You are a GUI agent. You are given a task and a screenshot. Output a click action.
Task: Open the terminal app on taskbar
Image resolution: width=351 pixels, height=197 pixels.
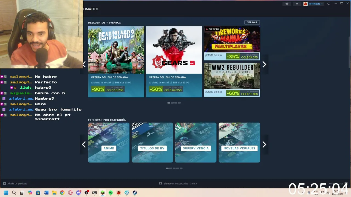94,193
